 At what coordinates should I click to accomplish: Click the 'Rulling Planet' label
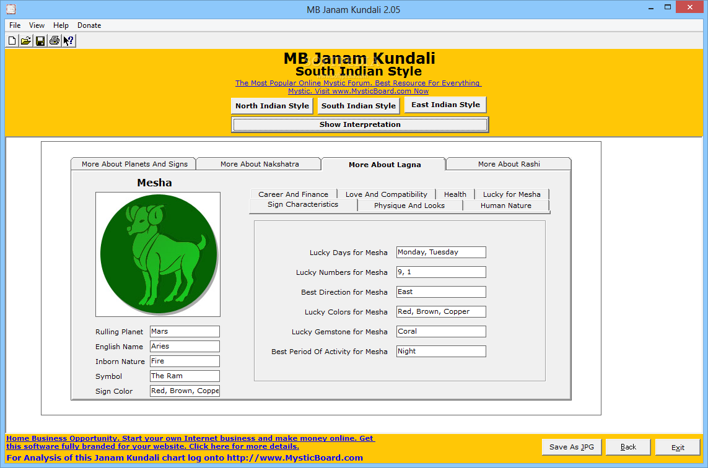pos(119,332)
